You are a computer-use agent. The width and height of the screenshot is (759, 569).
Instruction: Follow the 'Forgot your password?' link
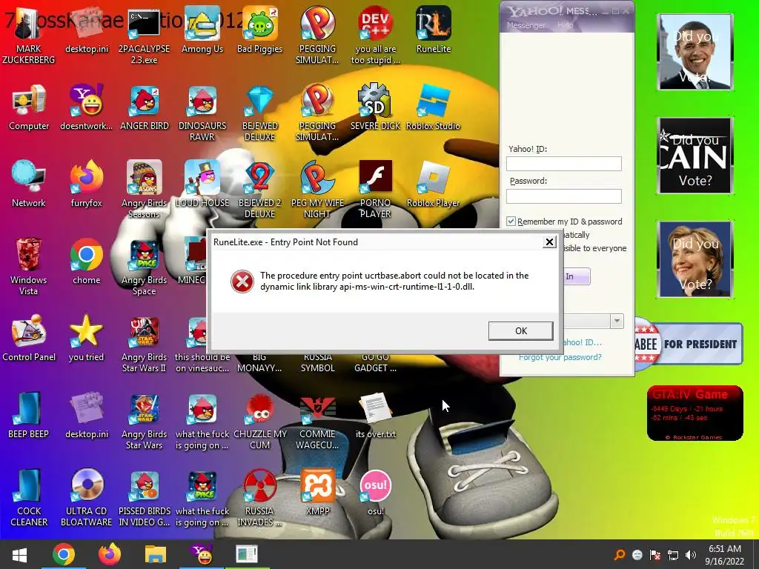(x=560, y=357)
